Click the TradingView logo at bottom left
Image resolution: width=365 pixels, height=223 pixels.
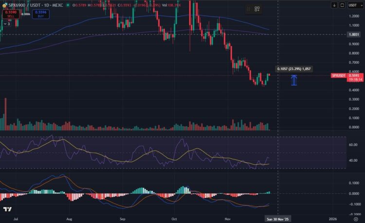pyautogui.click(x=7, y=209)
